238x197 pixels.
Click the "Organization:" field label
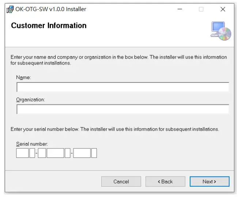[x=30, y=100]
